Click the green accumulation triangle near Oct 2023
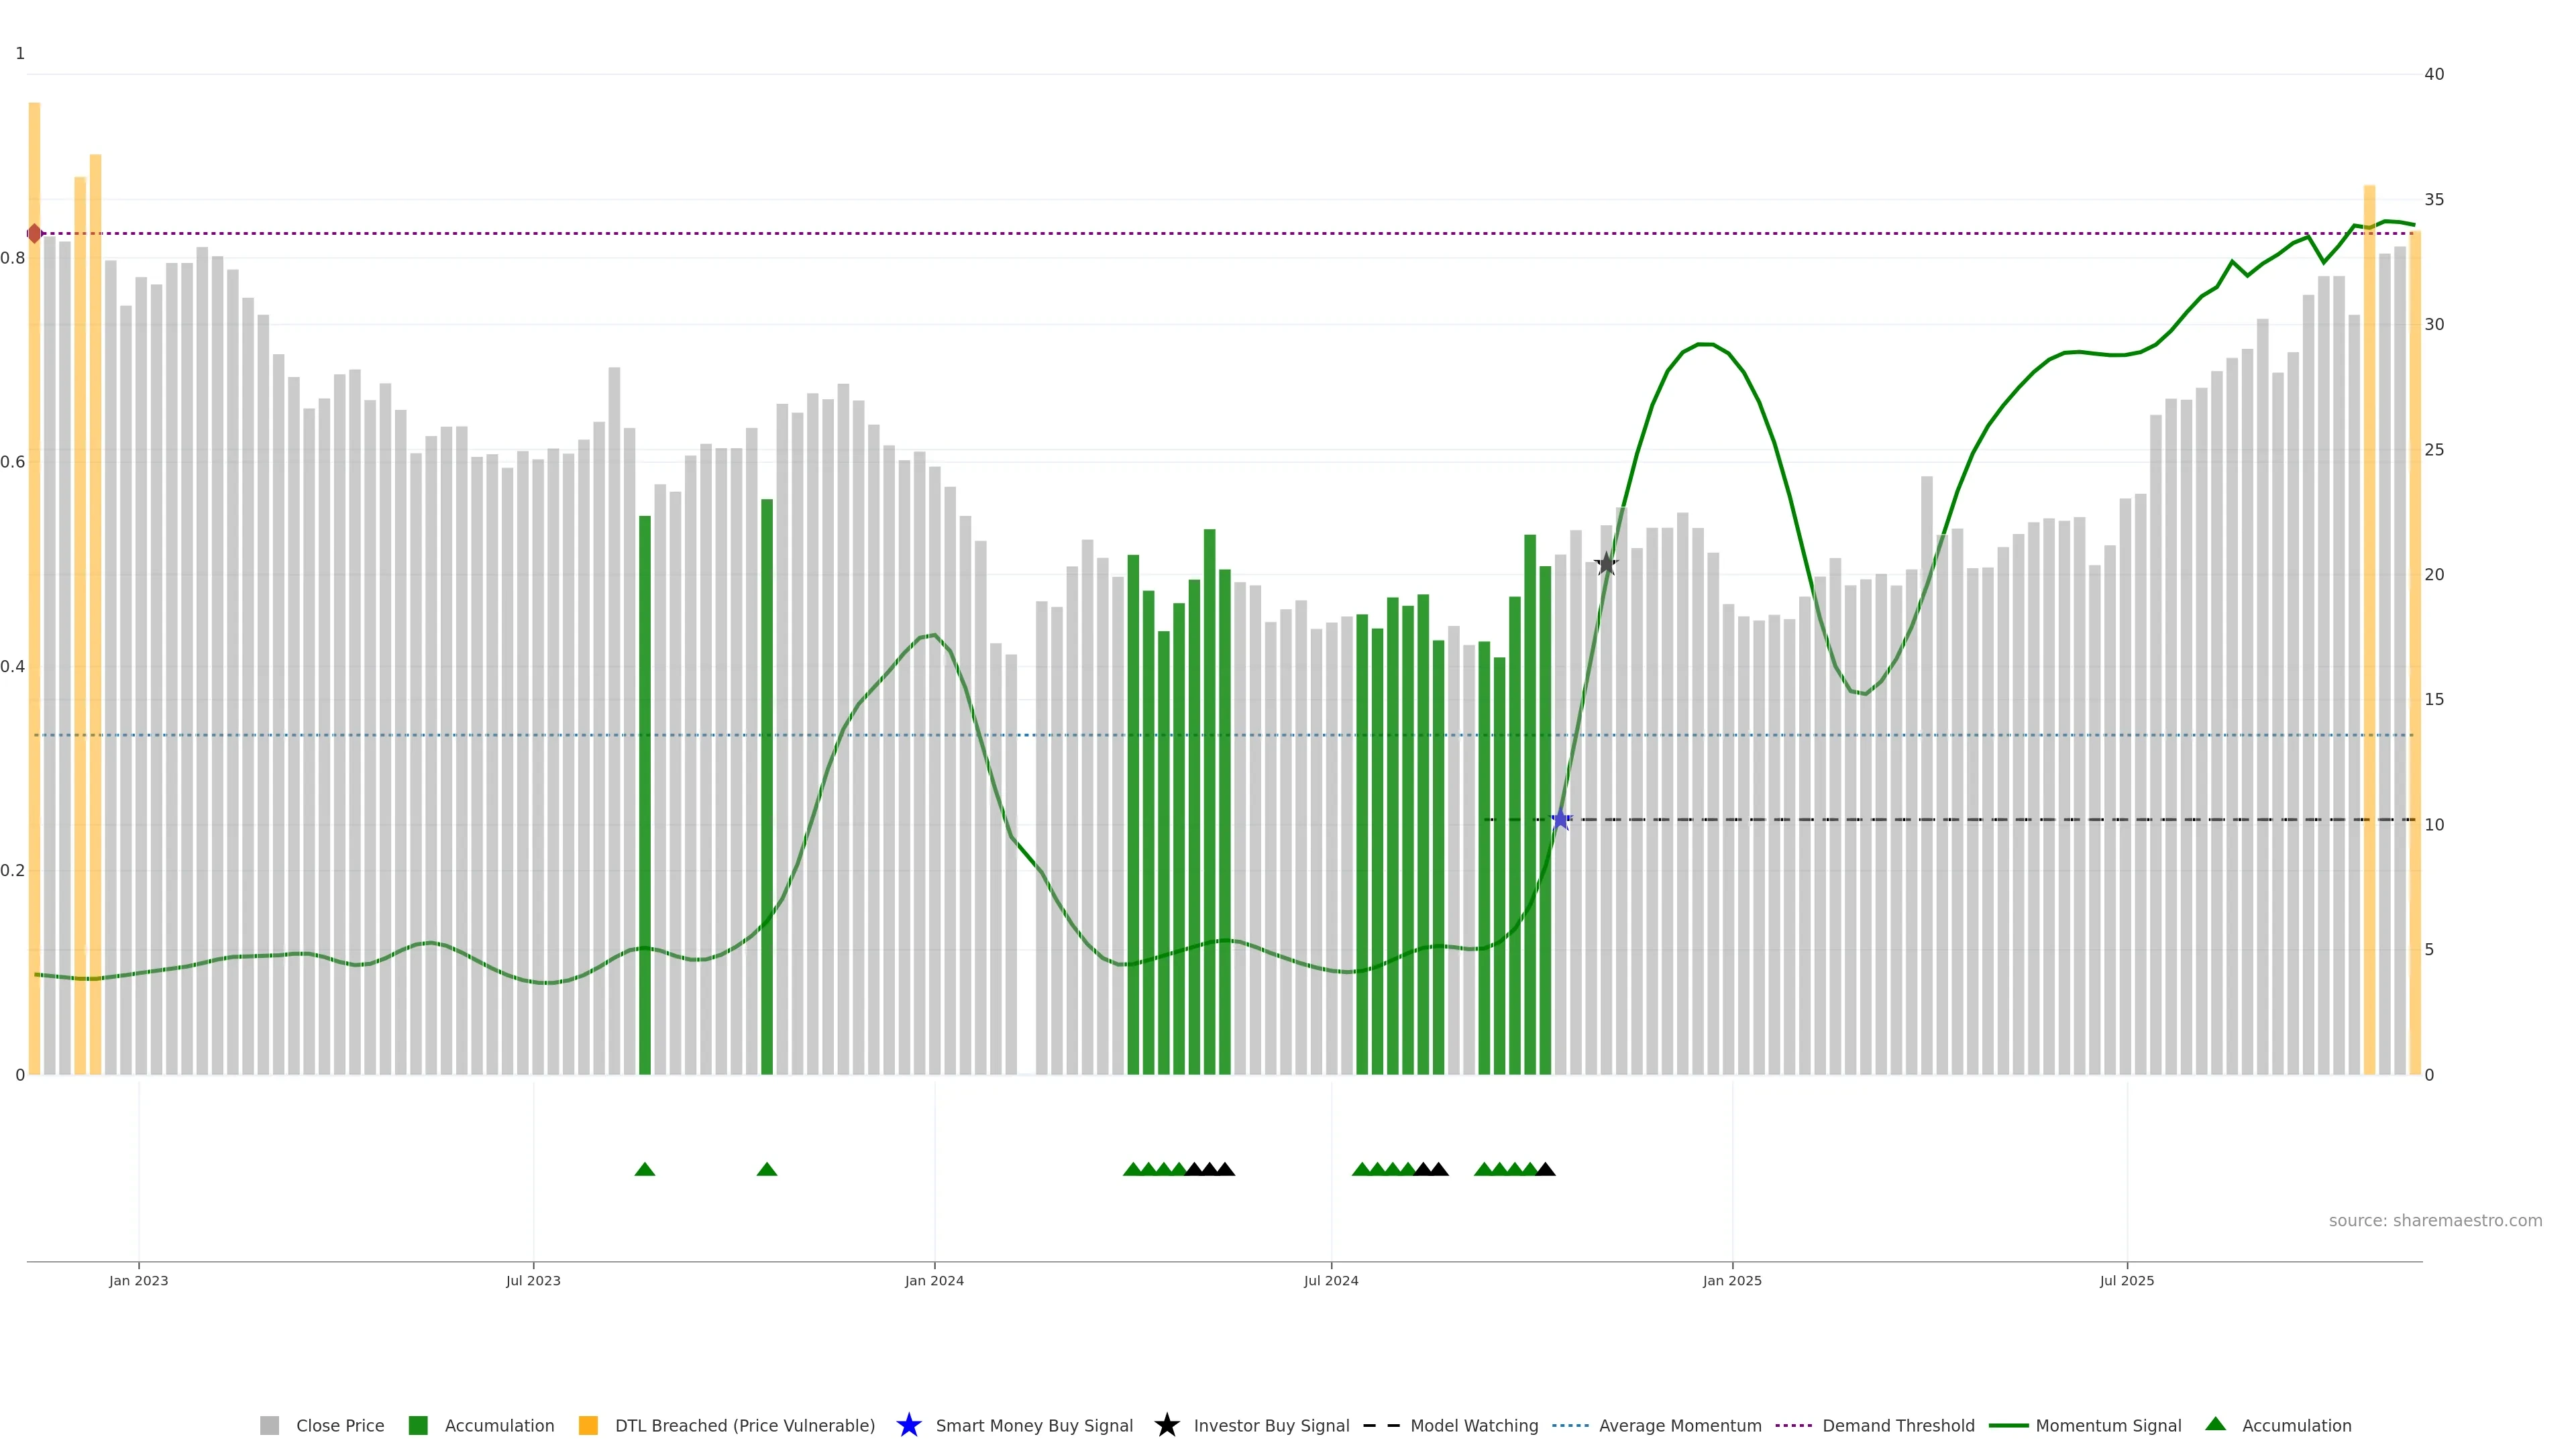The image size is (2576, 1449). (x=767, y=1169)
